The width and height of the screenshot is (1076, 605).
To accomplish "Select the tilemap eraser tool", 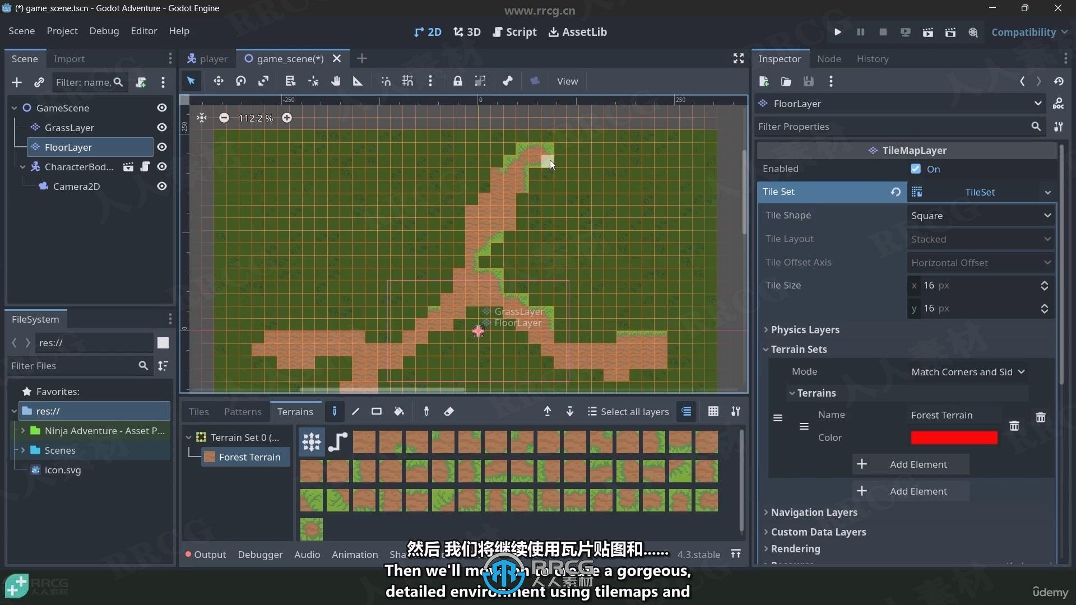I will 449,412.
